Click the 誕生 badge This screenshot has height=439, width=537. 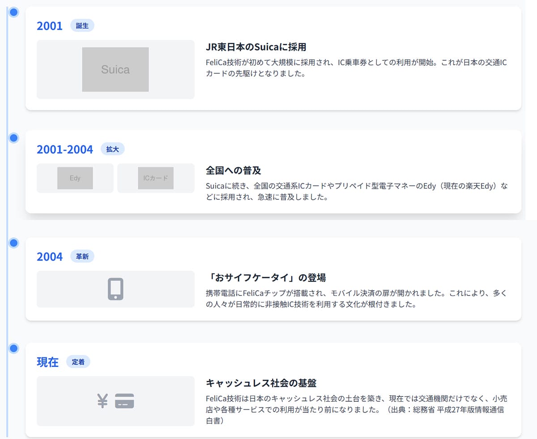(82, 25)
